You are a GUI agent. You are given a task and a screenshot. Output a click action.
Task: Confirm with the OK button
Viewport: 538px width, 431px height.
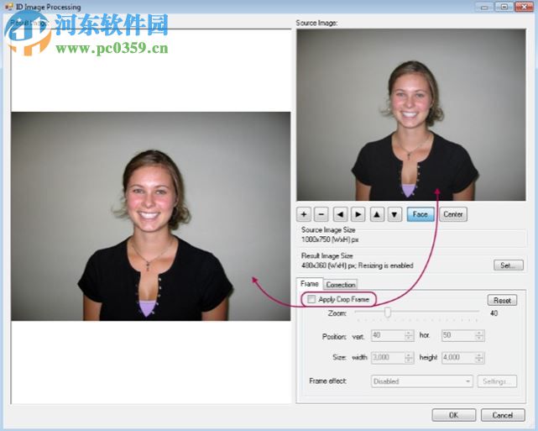coord(454,415)
